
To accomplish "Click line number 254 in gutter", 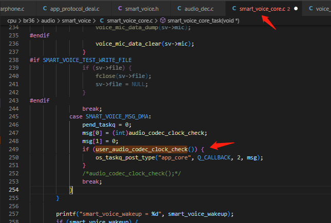I will click(x=14, y=190).
